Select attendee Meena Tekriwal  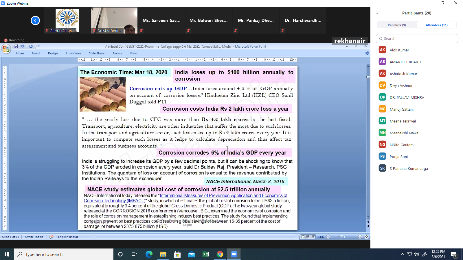[417, 121]
